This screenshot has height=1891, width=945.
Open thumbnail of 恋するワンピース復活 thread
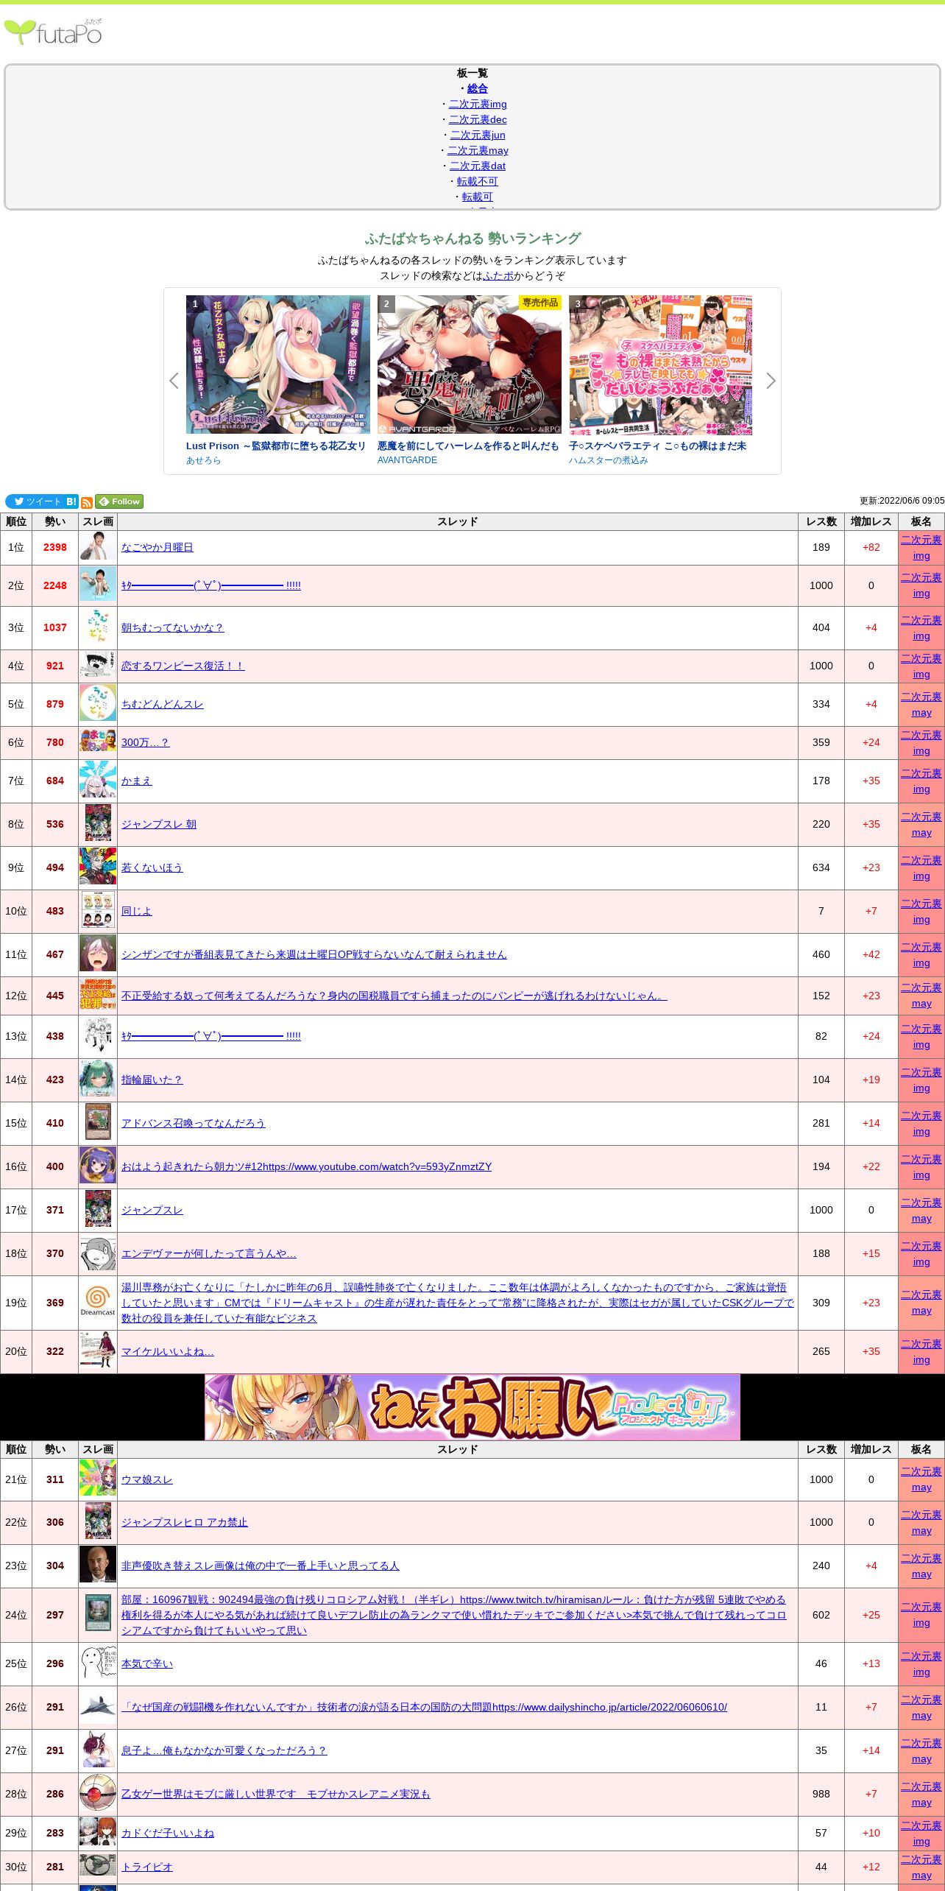(x=98, y=666)
